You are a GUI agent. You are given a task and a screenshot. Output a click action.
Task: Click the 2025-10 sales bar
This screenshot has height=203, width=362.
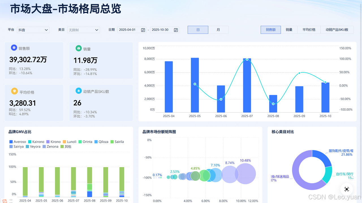325,97
